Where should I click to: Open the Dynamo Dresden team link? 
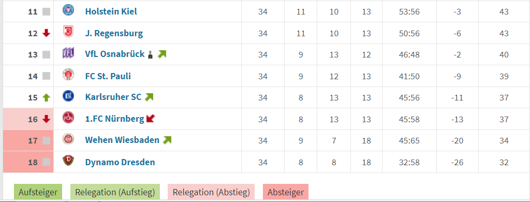(120, 162)
